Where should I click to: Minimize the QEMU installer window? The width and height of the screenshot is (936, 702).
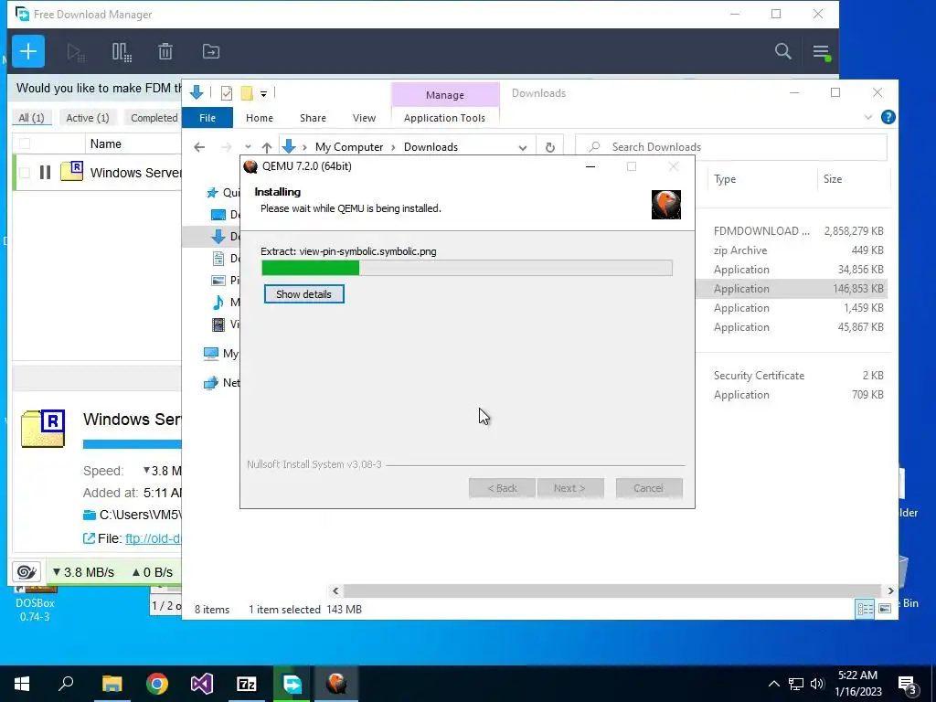click(590, 166)
